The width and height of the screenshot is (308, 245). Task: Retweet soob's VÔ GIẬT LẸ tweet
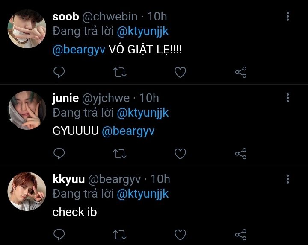coord(120,72)
